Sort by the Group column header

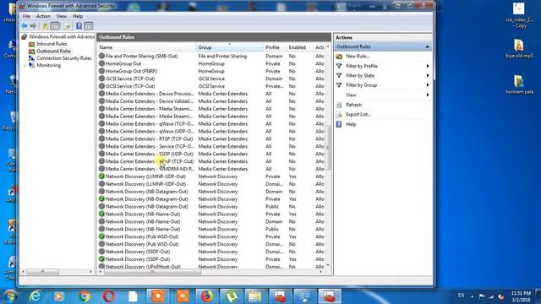click(x=229, y=47)
